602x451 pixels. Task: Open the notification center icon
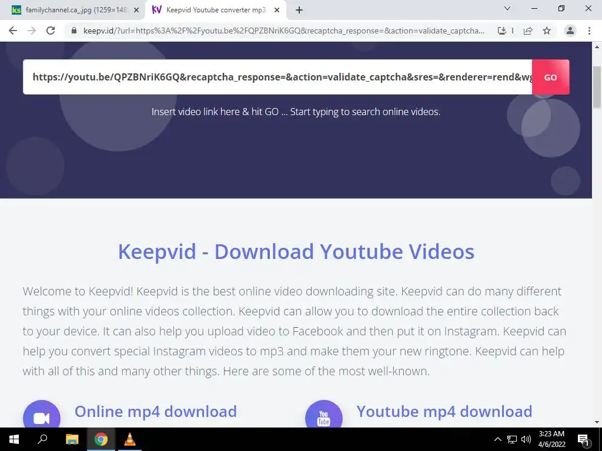(583, 439)
